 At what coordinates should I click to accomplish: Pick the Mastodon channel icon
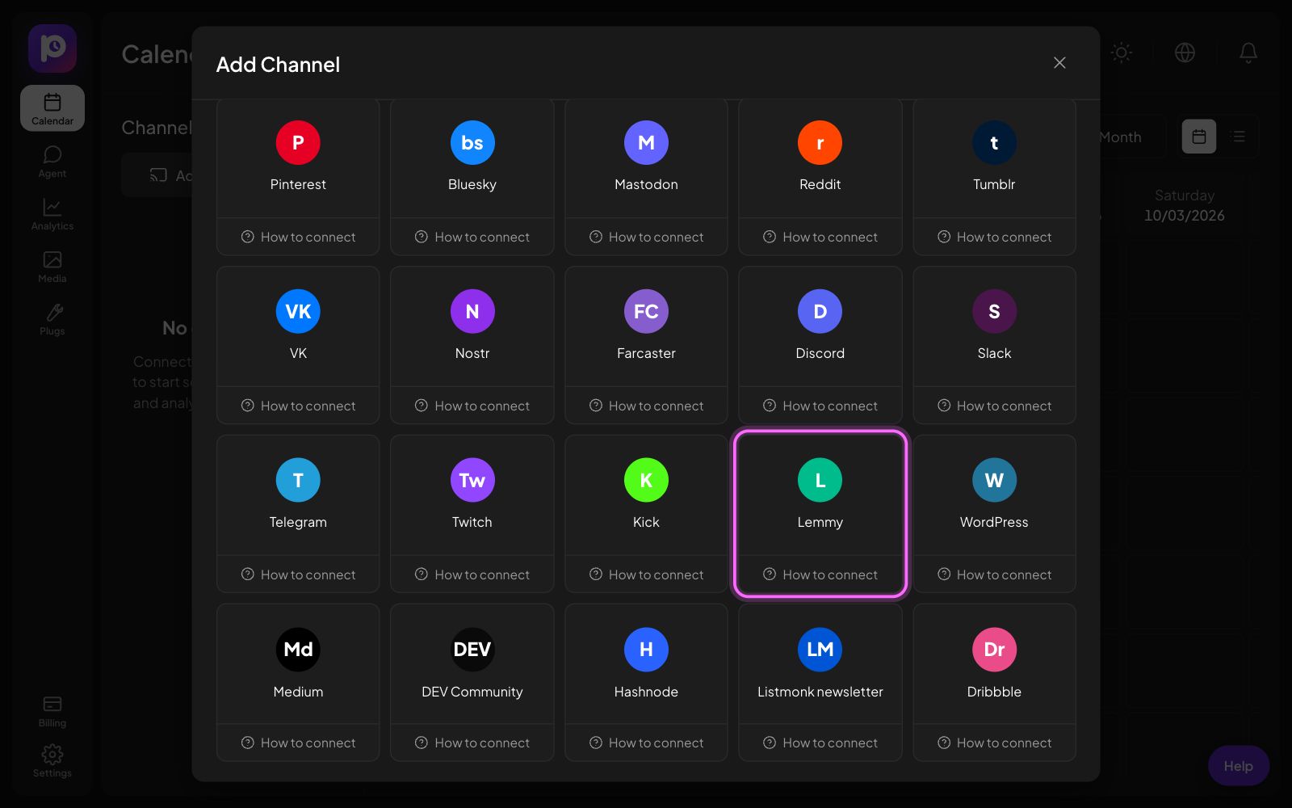(x=646, y=143)
